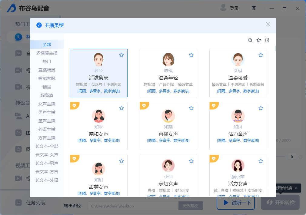This screenshot has height=215, width=306.
Task: Open the voice search magnifier icon
Action: pyautogui.click(x=250, y=40)
